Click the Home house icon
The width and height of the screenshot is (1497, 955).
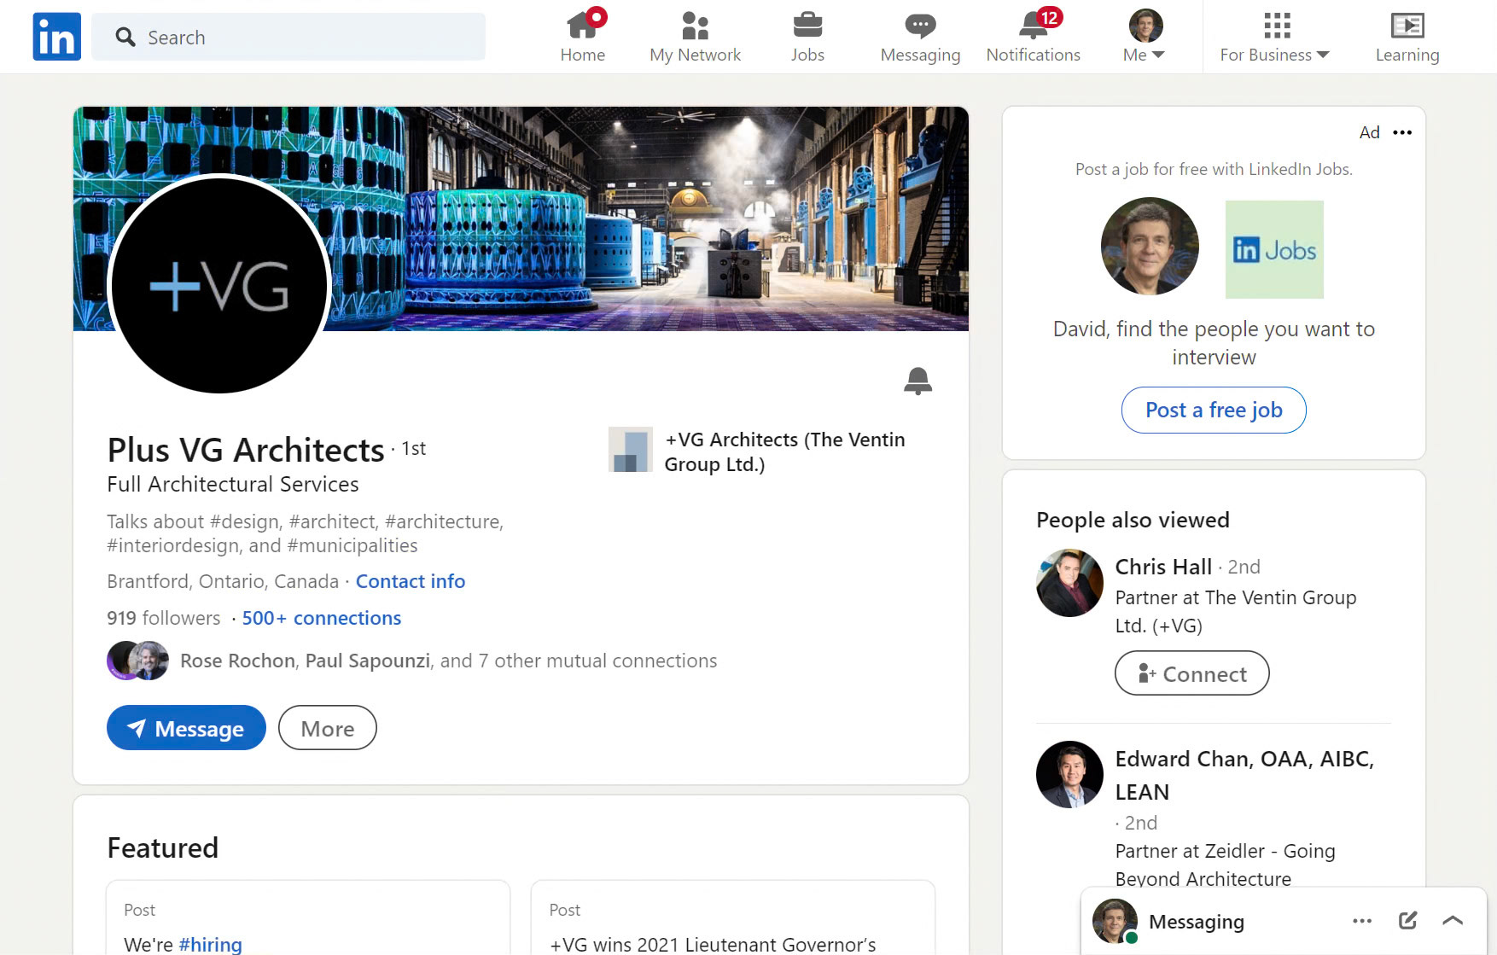coord(584,25)
